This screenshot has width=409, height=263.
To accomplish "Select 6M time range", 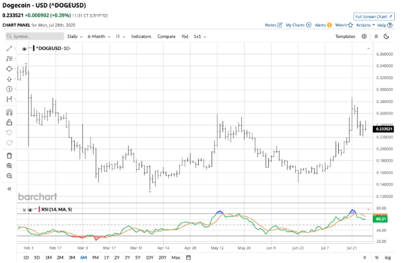I will 84,258.
